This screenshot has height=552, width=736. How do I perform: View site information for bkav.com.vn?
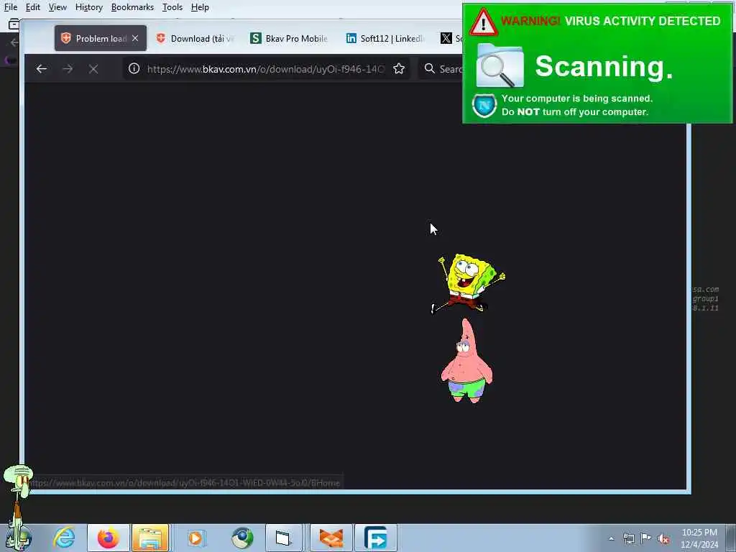click(134, 69)
